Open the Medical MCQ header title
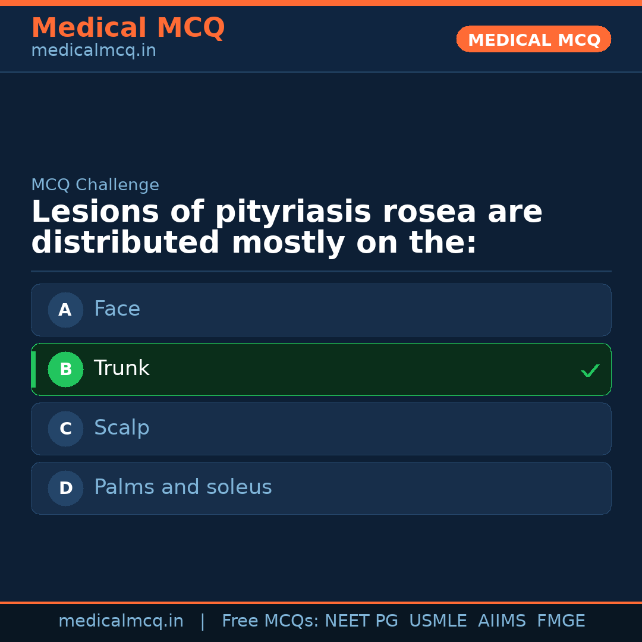This screenshot has height=642, width=642. pos(128,27)
